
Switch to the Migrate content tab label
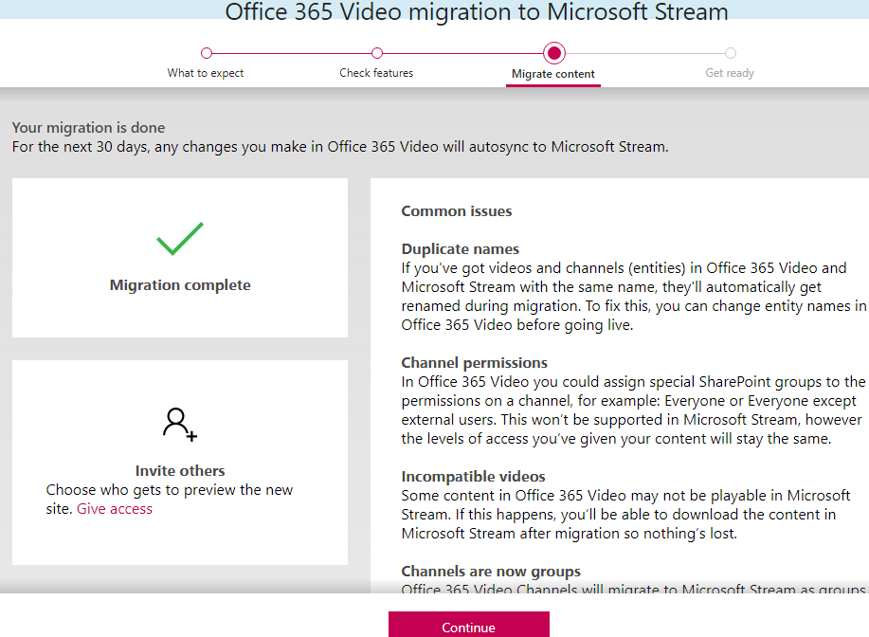pyautogui.click(x=553, y=74)
